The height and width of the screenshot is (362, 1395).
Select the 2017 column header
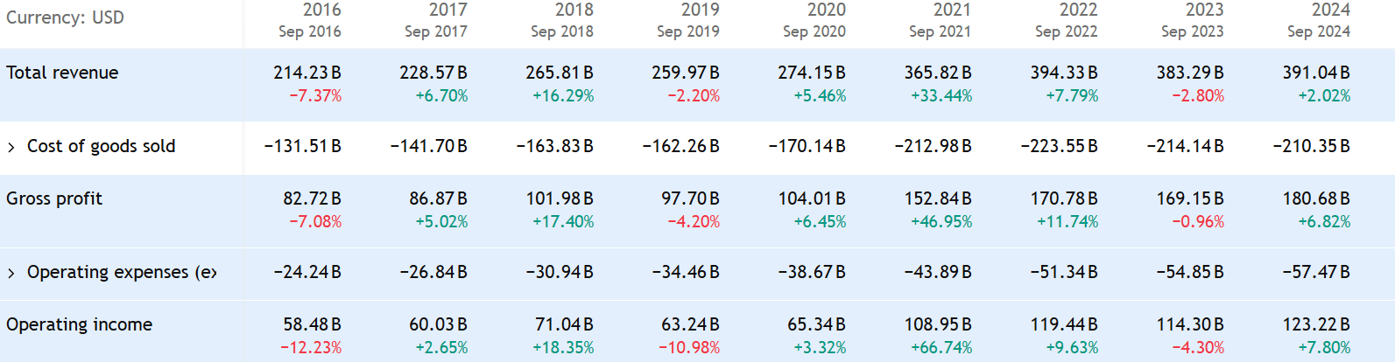[447, 10]
